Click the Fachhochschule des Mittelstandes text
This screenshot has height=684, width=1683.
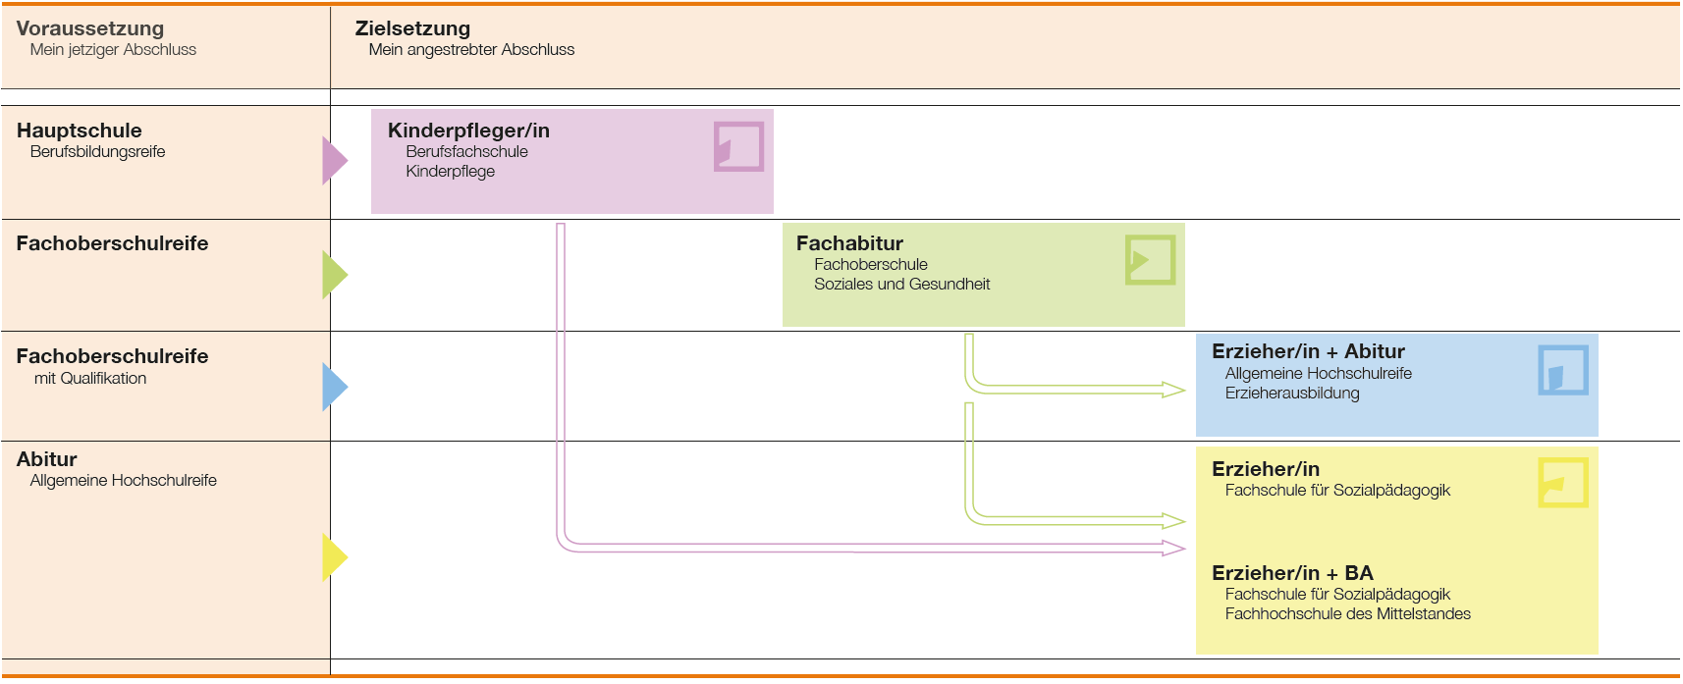[1347, 614]
